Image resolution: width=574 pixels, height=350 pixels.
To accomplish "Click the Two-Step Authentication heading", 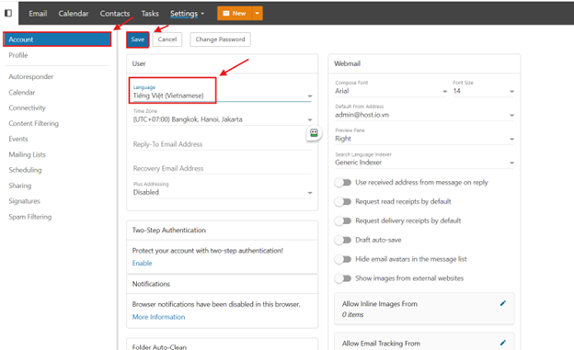I will coord(168,230).
